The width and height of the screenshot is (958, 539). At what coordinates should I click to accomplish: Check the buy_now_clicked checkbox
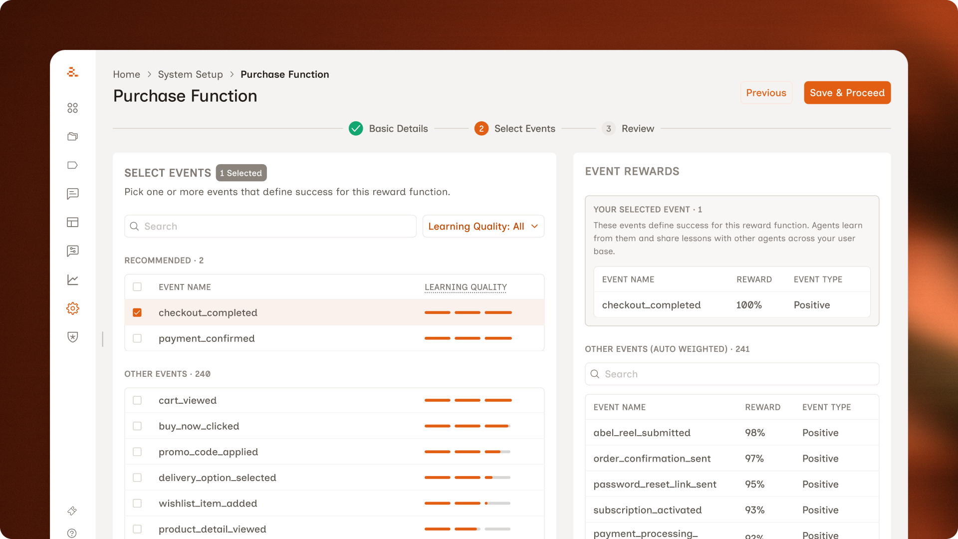coord(137,426)
